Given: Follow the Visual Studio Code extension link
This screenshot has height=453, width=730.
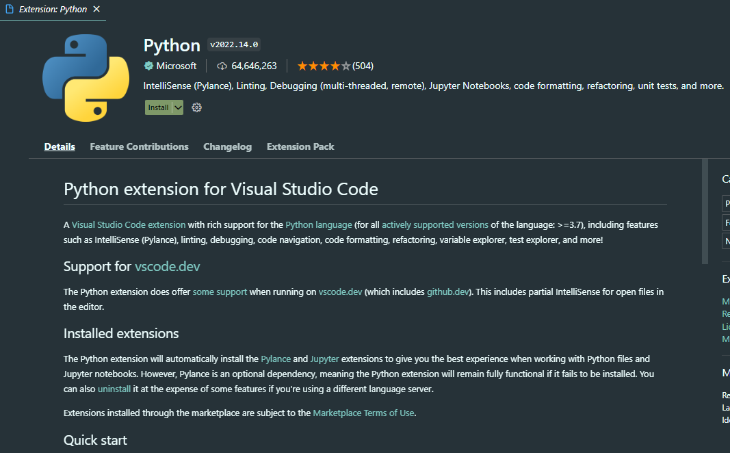Looking at the screenshot, I should (129, 224).
